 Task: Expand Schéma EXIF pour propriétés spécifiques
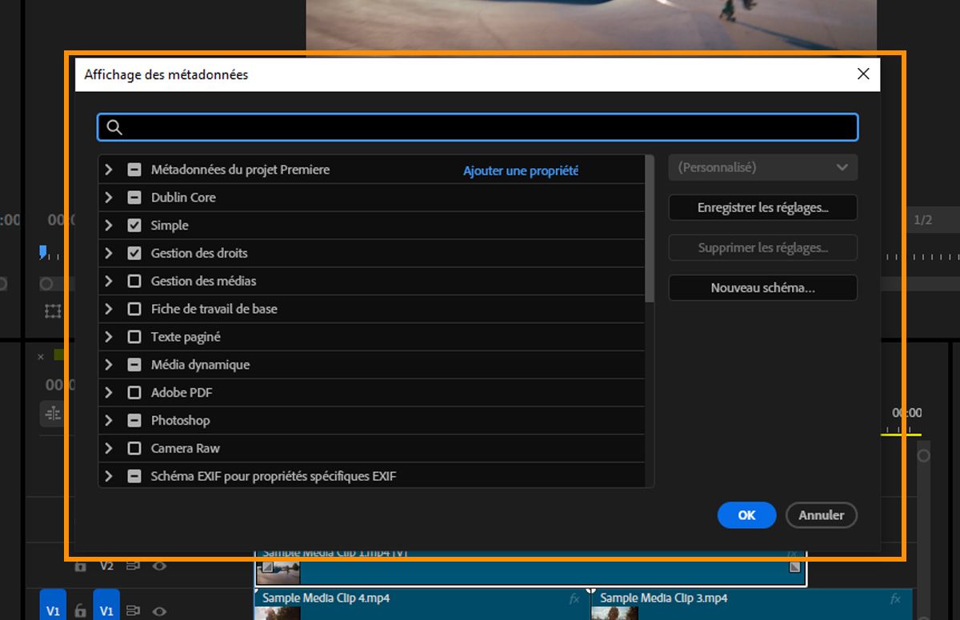coord(109,476)
